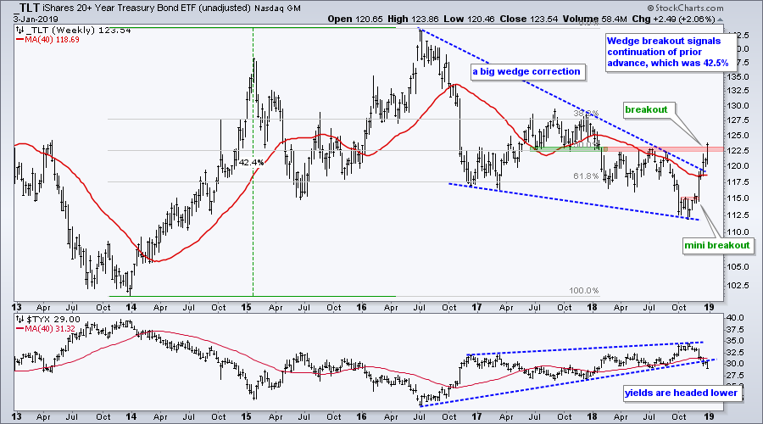This screenshot has height=424, width=763.
Task: Click the 42.4% advance measurement label
Action: pos(251,162)
